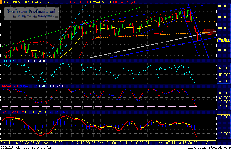Click the RSI LL=30,000 lower limit label
Image resolution: width=231 pixels, height=150 pixels.
pos(41,61)
